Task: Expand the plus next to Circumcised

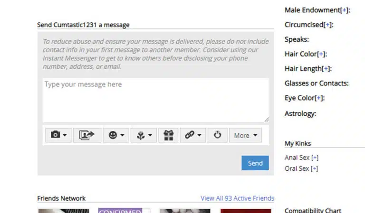Action: pos(328,25)
